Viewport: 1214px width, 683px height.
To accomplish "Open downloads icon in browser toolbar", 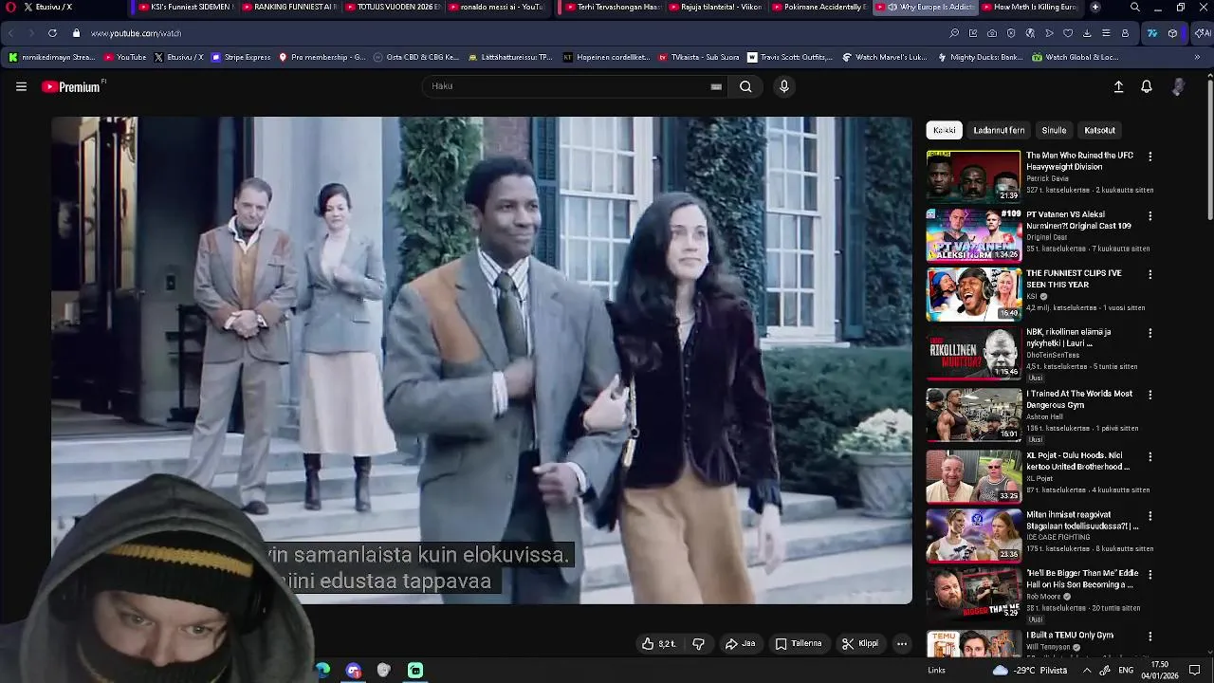I will point(1087,33).
